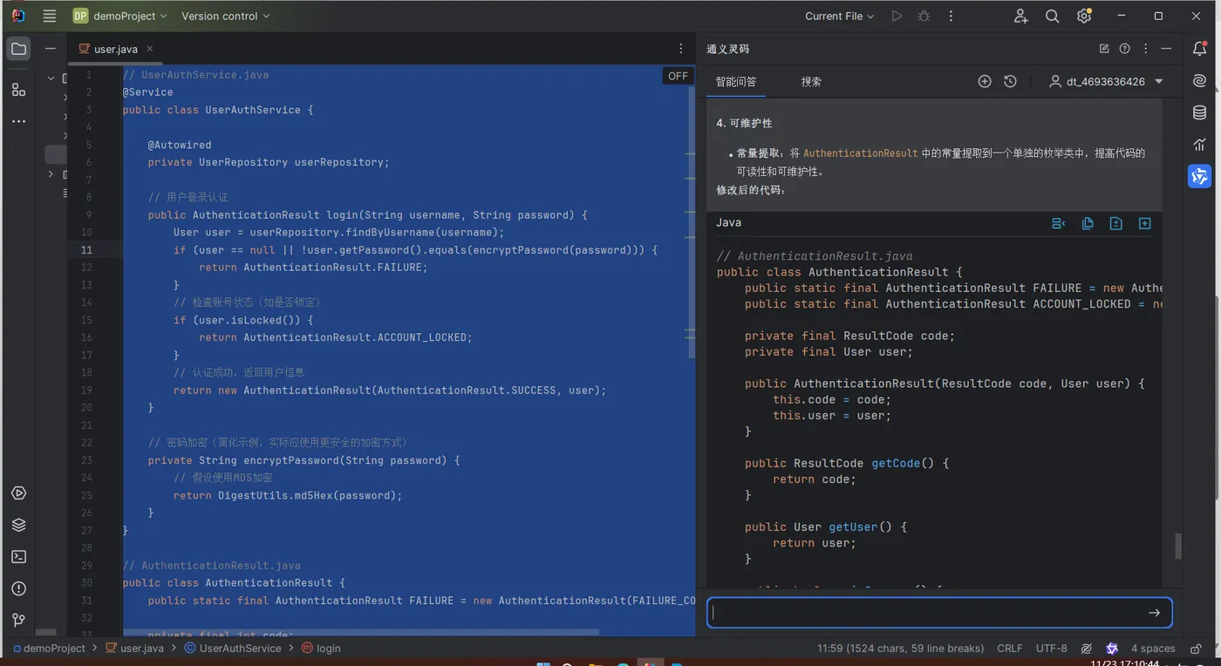Click the Tongyi chat vertical scrollbar thumb
This screenshot has height=666, width=1221.
[x=1178, y=546]
